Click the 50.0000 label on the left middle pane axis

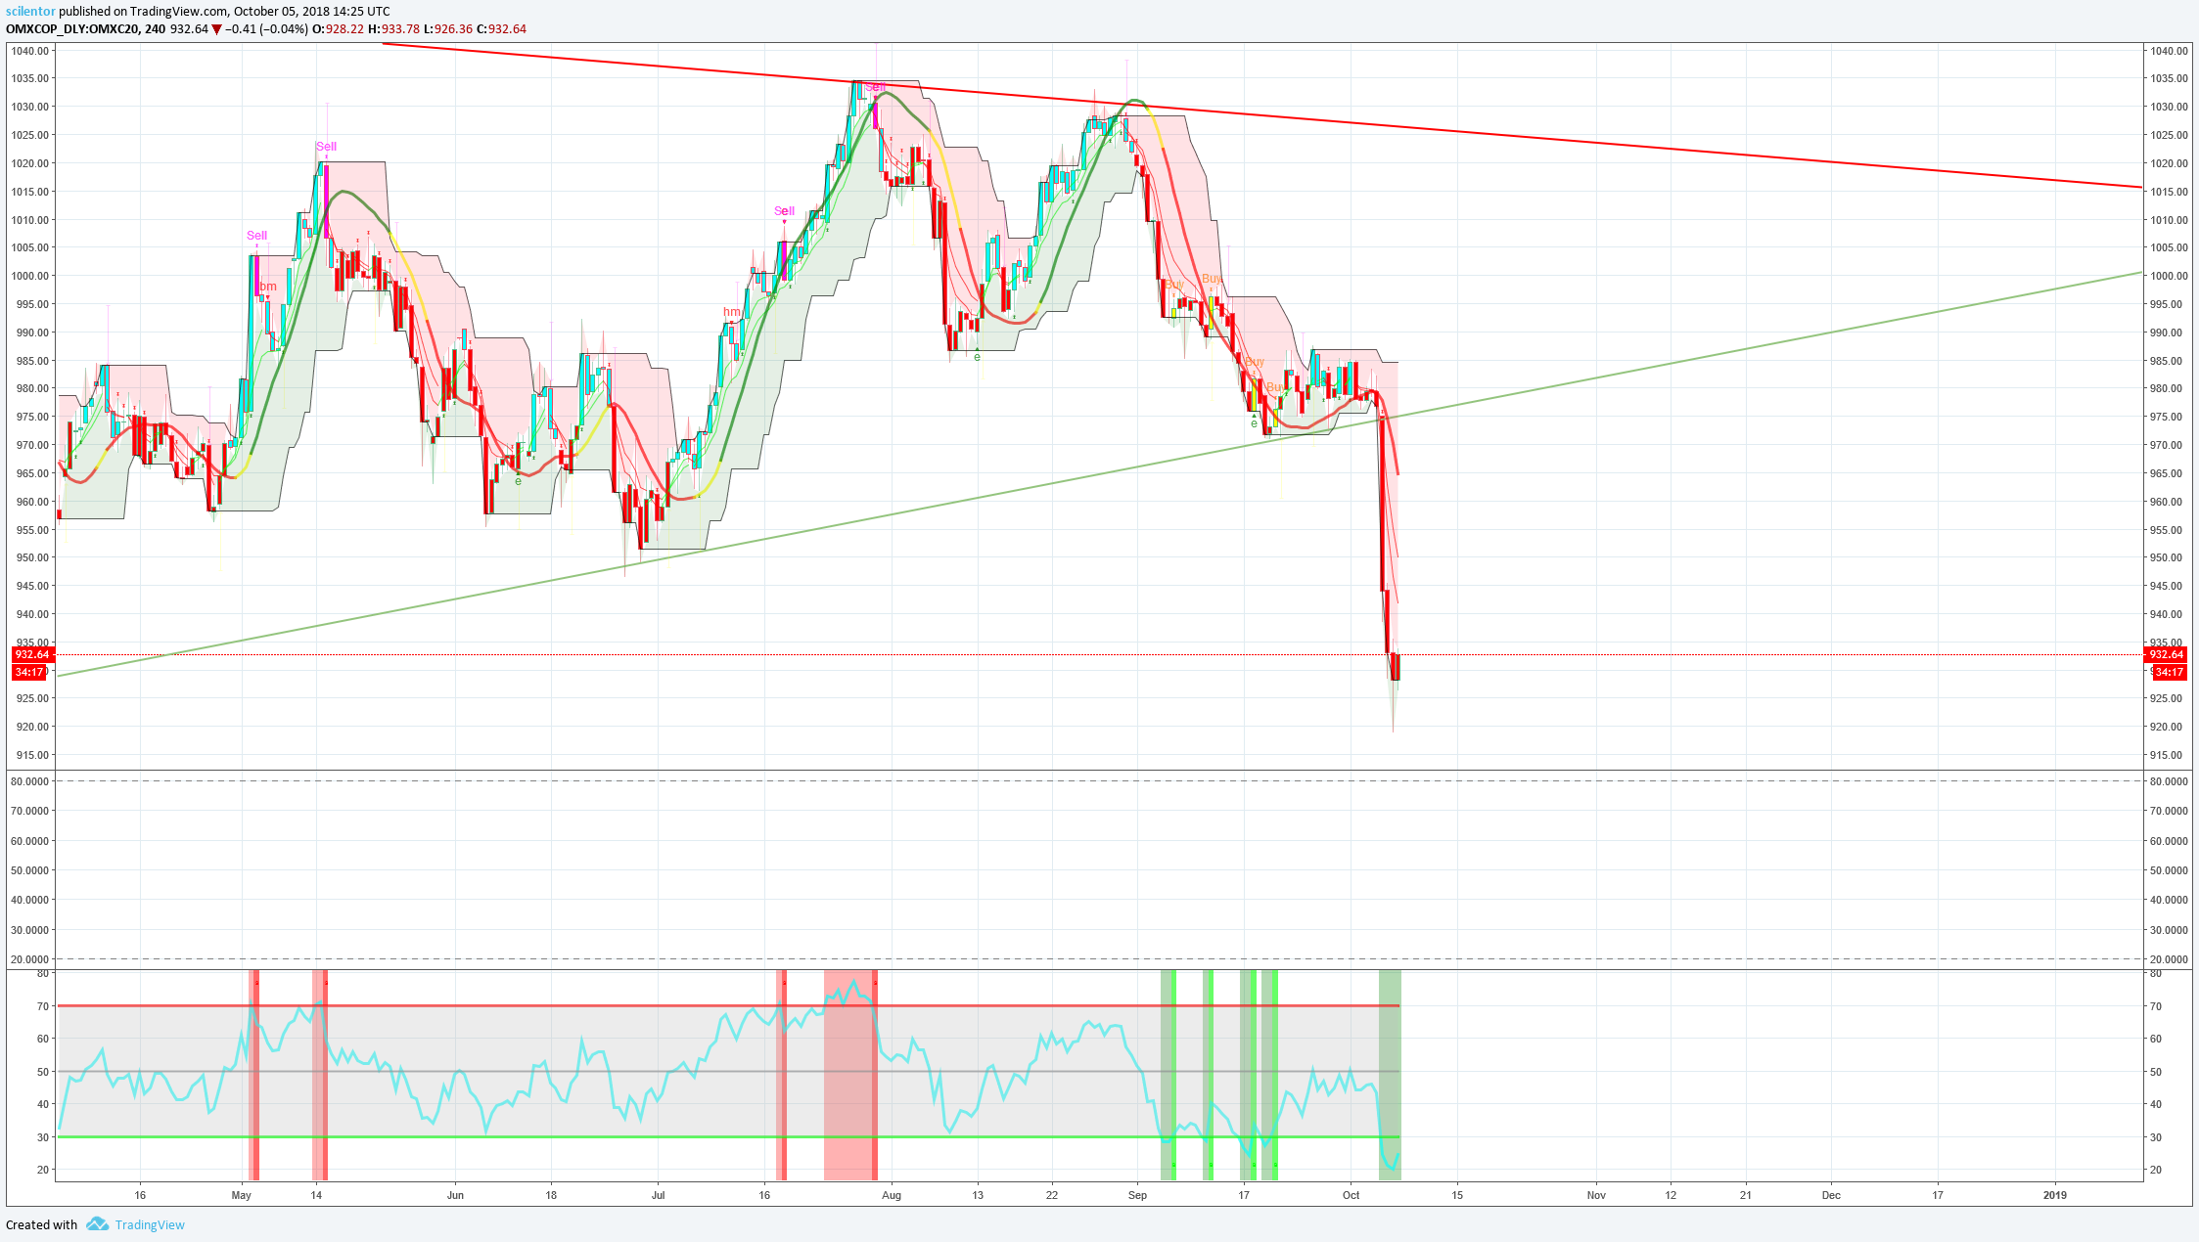click(29, 870)
